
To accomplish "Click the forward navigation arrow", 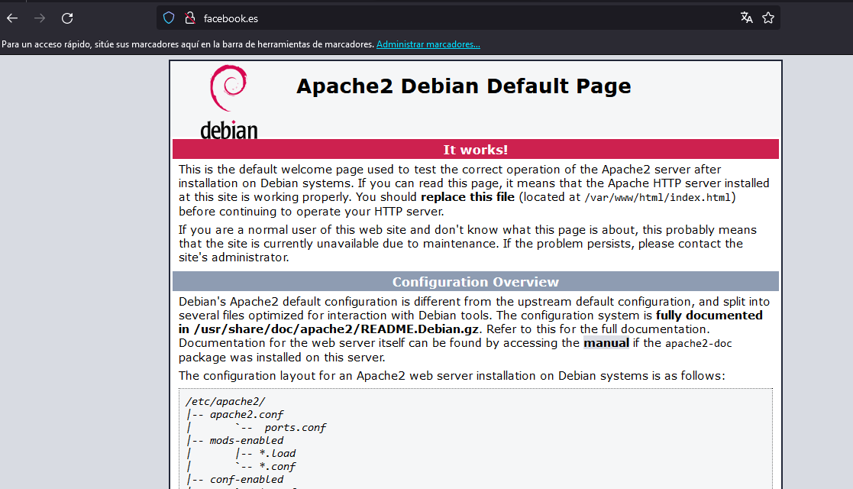I will pyautogui.click(x=40, y=18).
